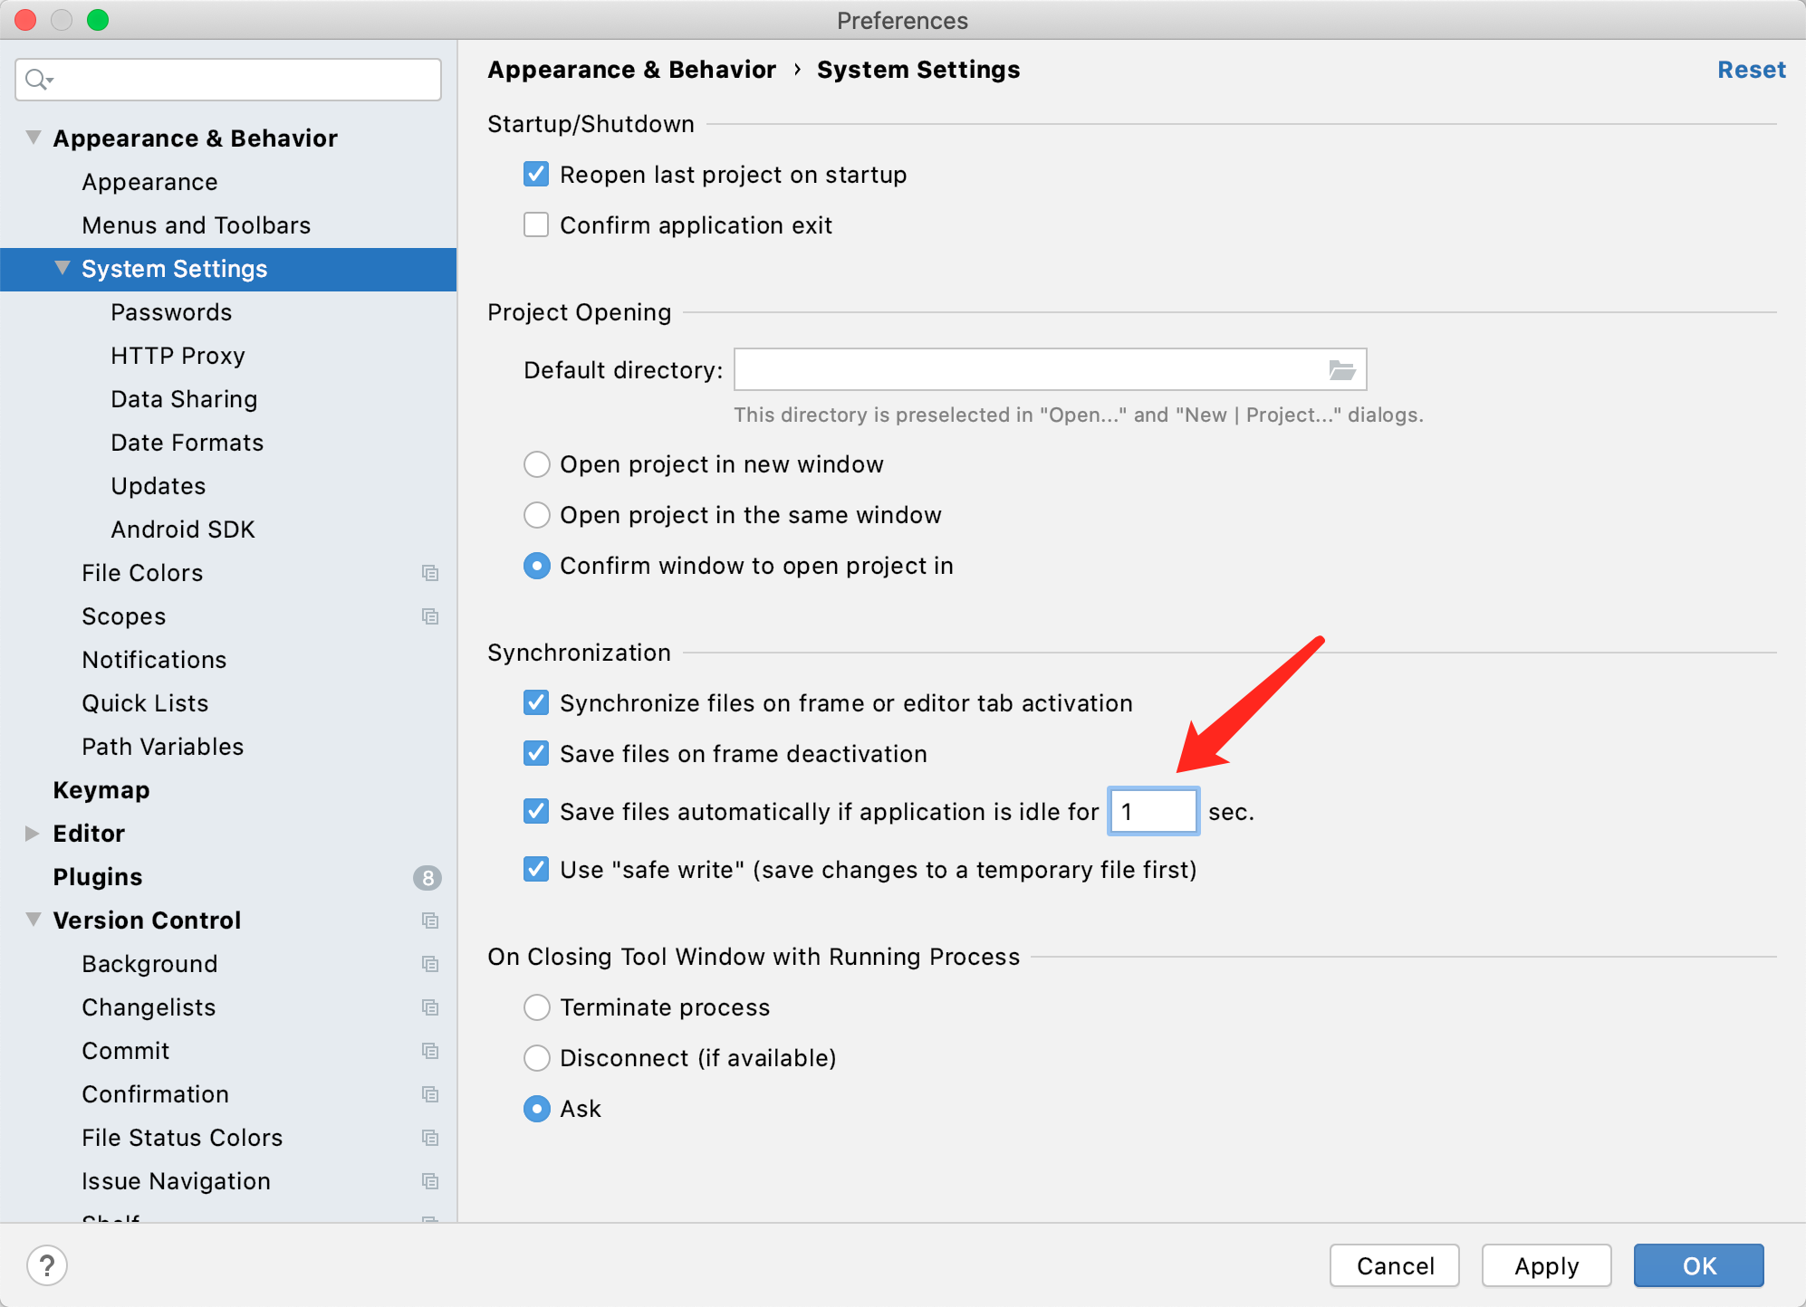
Task: Go to the Keymap settings
Action: click(101, 790)
